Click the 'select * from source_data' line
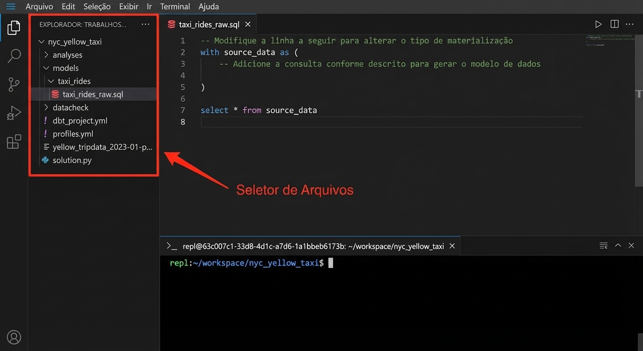Image resolution: width=643 pixels, height=351 pixels. (258, 110)
